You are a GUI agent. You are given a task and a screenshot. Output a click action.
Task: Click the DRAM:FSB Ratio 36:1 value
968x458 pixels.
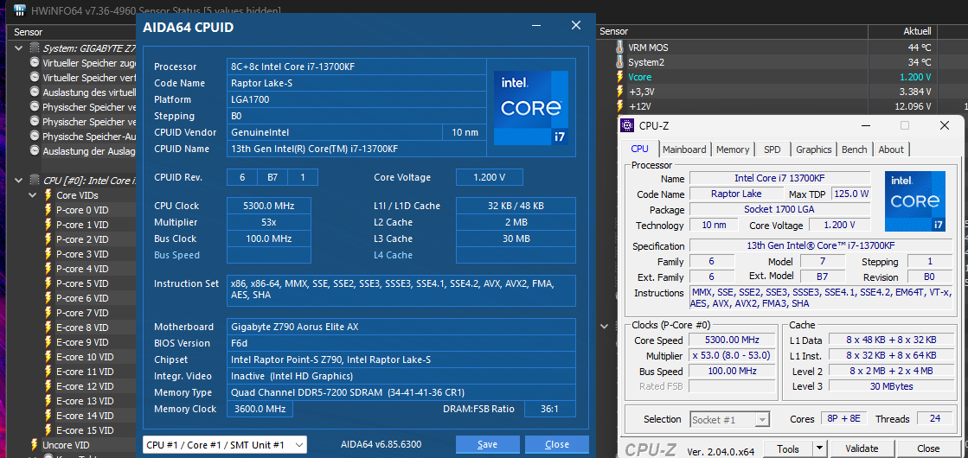pos(549,410)
